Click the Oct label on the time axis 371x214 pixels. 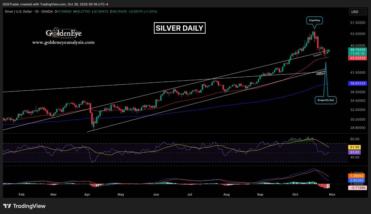[295, 195]
